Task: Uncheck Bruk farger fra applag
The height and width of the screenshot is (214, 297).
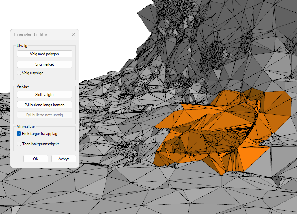Action: [19, 133]
